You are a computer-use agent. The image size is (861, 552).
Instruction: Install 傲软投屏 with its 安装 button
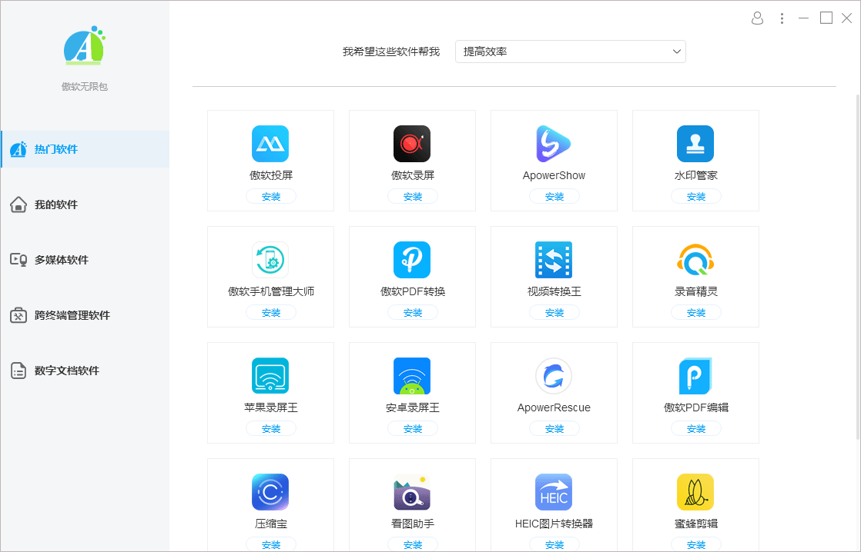tap(271, 196)
